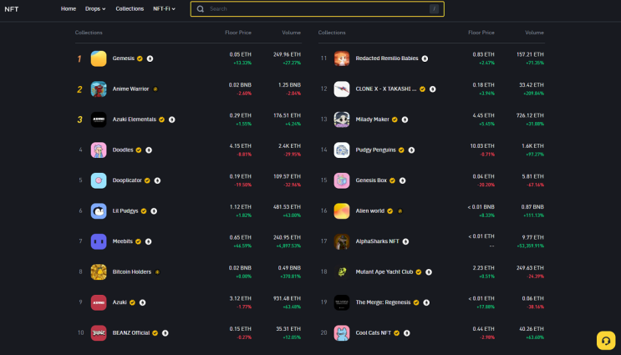Click the Bitcoin Holders collection name
Screen dimensions: 621x355
click(x=132, y=271)
